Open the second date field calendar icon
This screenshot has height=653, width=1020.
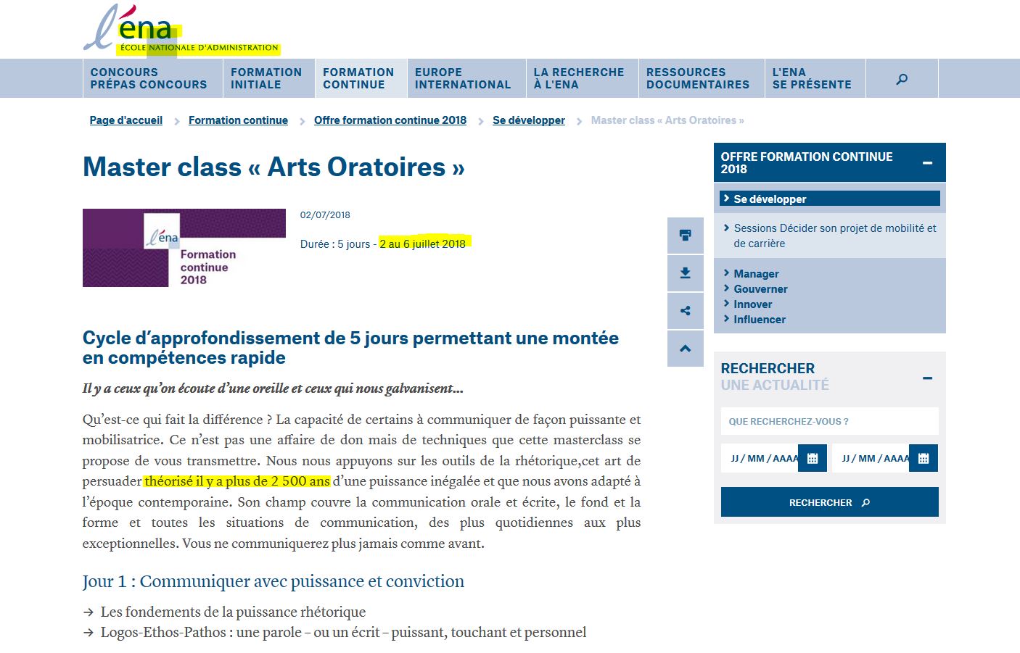[x=924, y=458]
